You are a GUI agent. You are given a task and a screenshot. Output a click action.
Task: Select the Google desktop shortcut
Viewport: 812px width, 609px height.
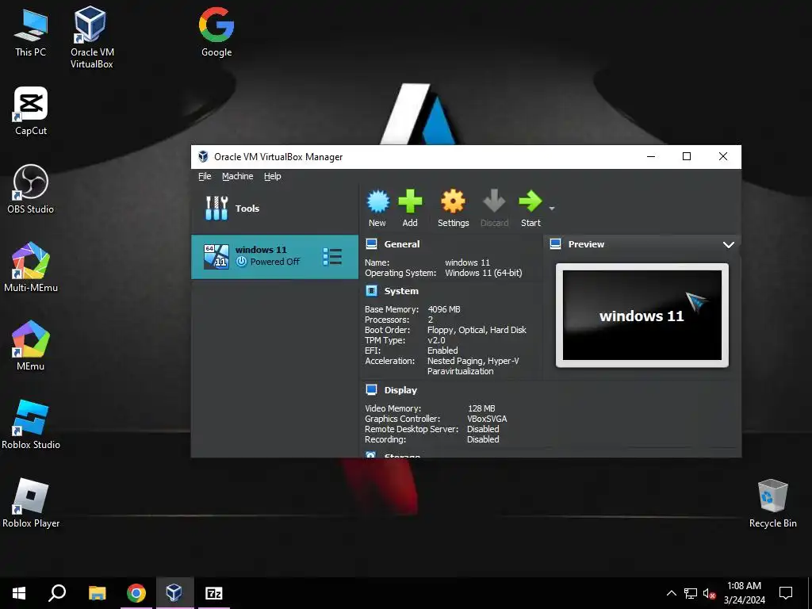[216, 32]
